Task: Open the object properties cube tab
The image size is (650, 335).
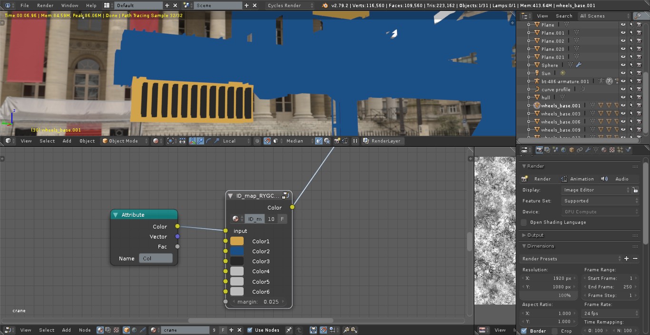Action: 571,150
